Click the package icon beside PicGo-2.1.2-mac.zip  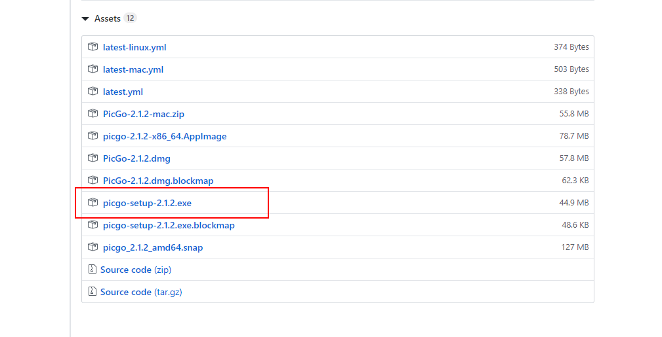click(x=93, y=113)
